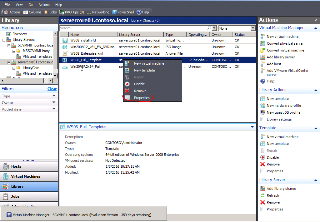Select the Library navigation button

click(29, 186)
